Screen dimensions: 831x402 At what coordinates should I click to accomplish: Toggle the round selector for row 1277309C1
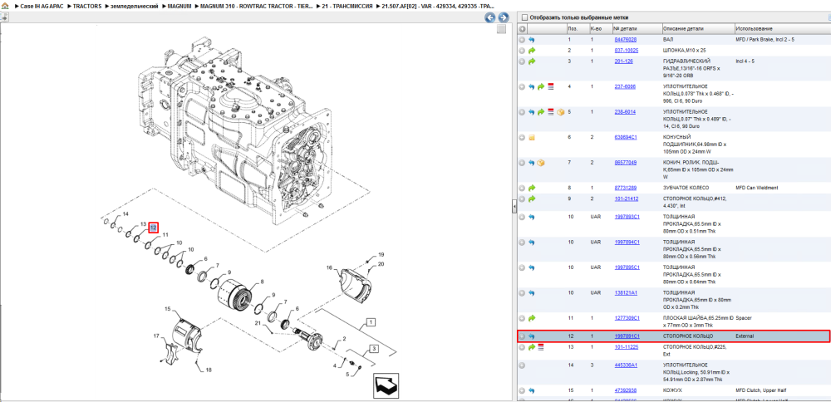[x=522, y=318]
